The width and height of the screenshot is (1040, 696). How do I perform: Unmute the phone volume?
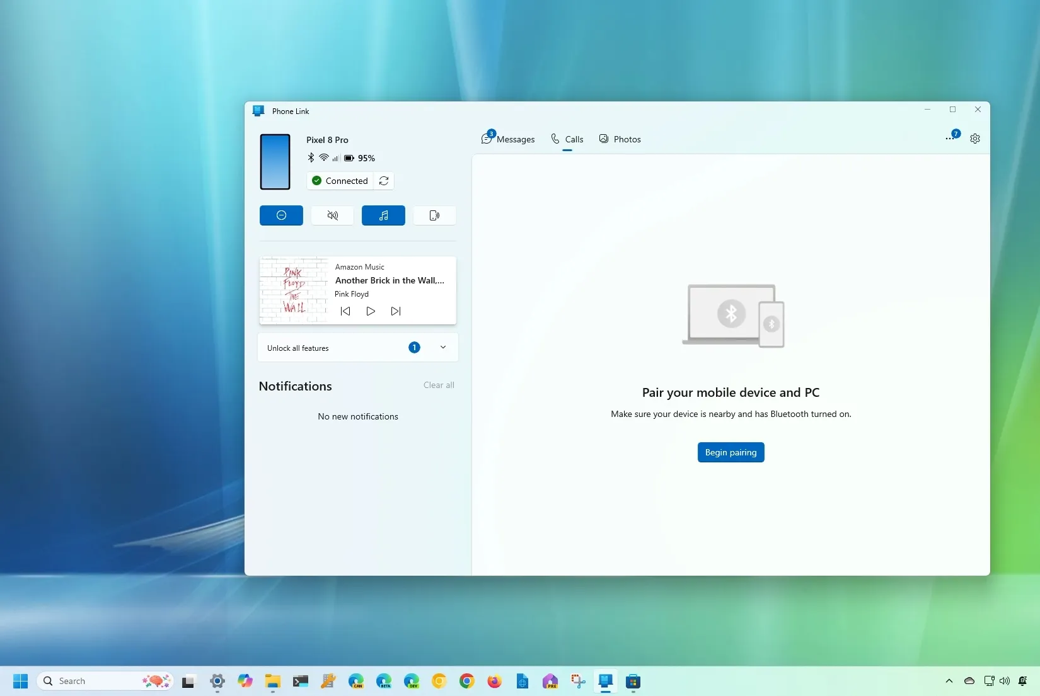click(x=332, y=215)
